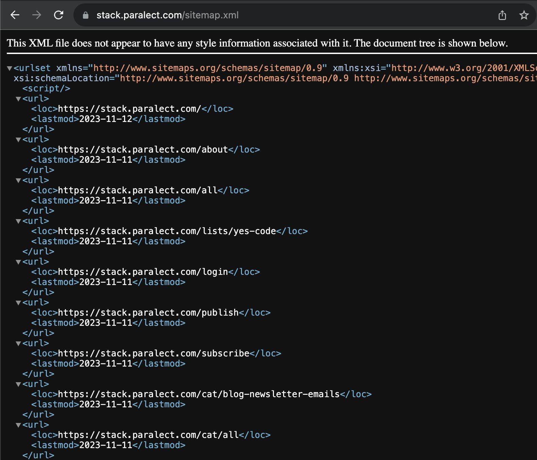Collapse the url node containing /subscribe

click(18, 343)
